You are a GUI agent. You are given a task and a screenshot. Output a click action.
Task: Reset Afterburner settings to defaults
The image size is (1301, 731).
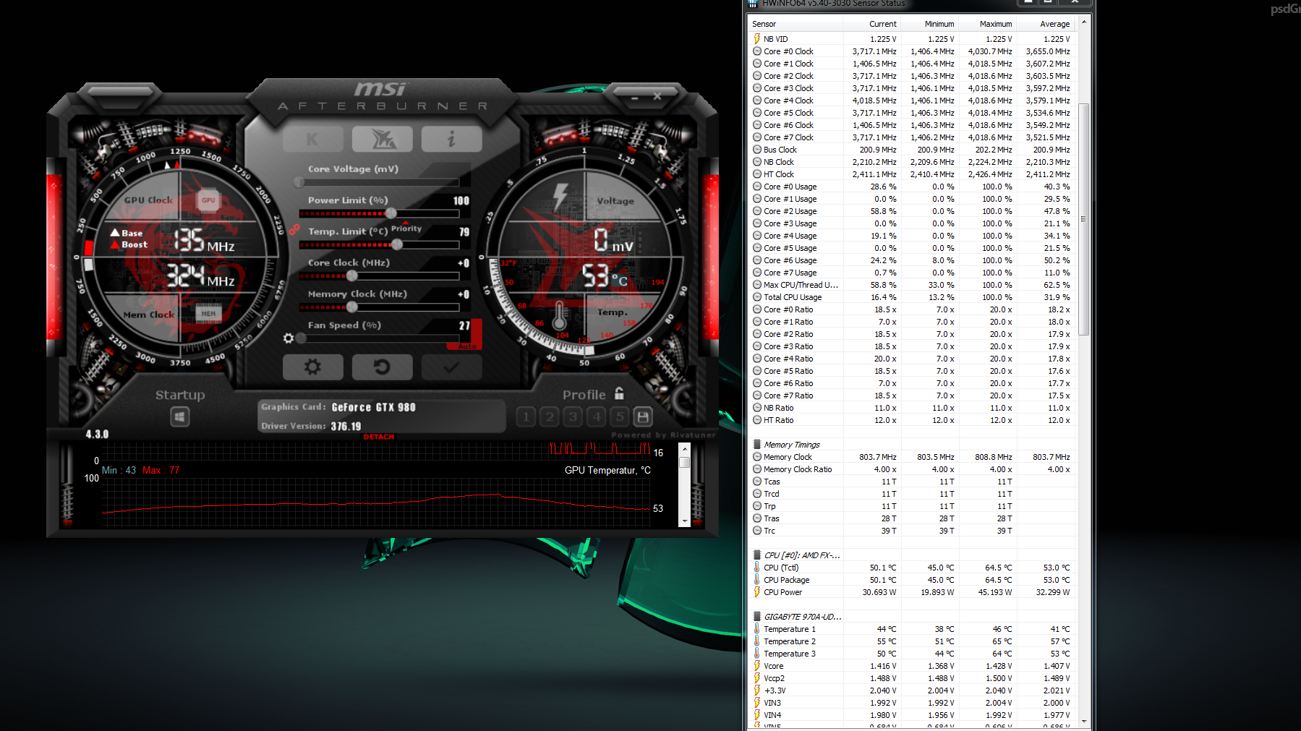[382, 367]
